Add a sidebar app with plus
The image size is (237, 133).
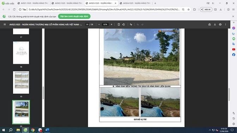pos(234,23)
